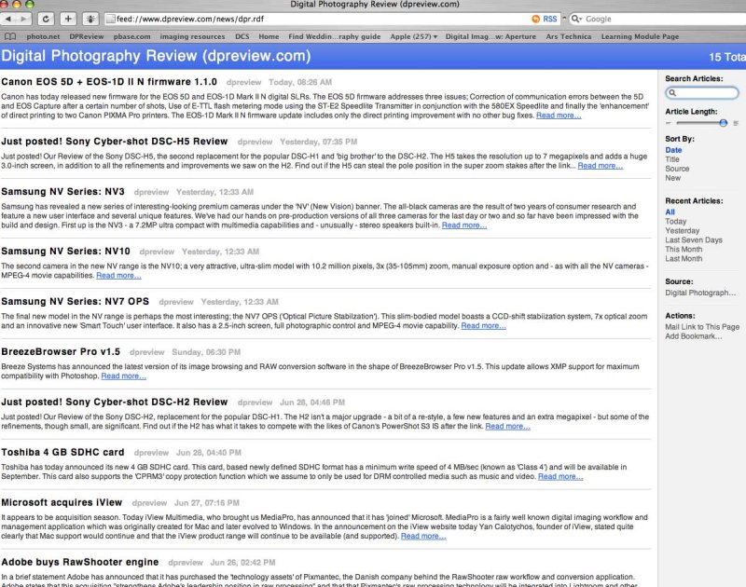Open the imaging resources bookmark
Viewport: 746px width, 587px height.
click(192, 36)
